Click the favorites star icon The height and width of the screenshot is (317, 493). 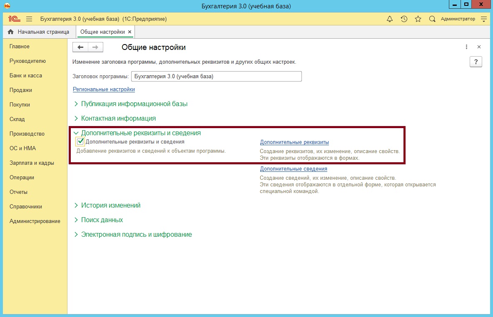418,19
